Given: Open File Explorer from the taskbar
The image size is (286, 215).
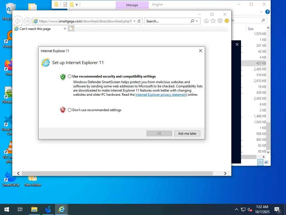Looking at the screenshot, I should [x=34, y=209].
